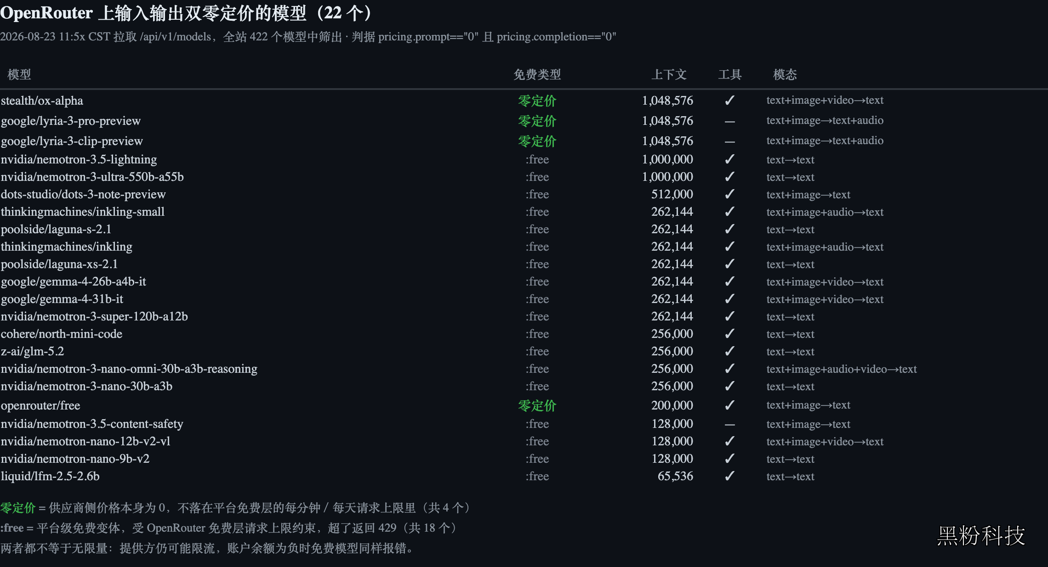
Task: Click modality of nemotron-nano-12b-v2-vl row
Action: tap(825, 441)
